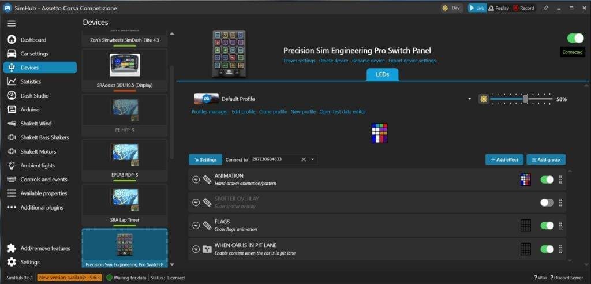Select Record mode
This screenshot has height=284, width=591.
click(x=523, y=8)
